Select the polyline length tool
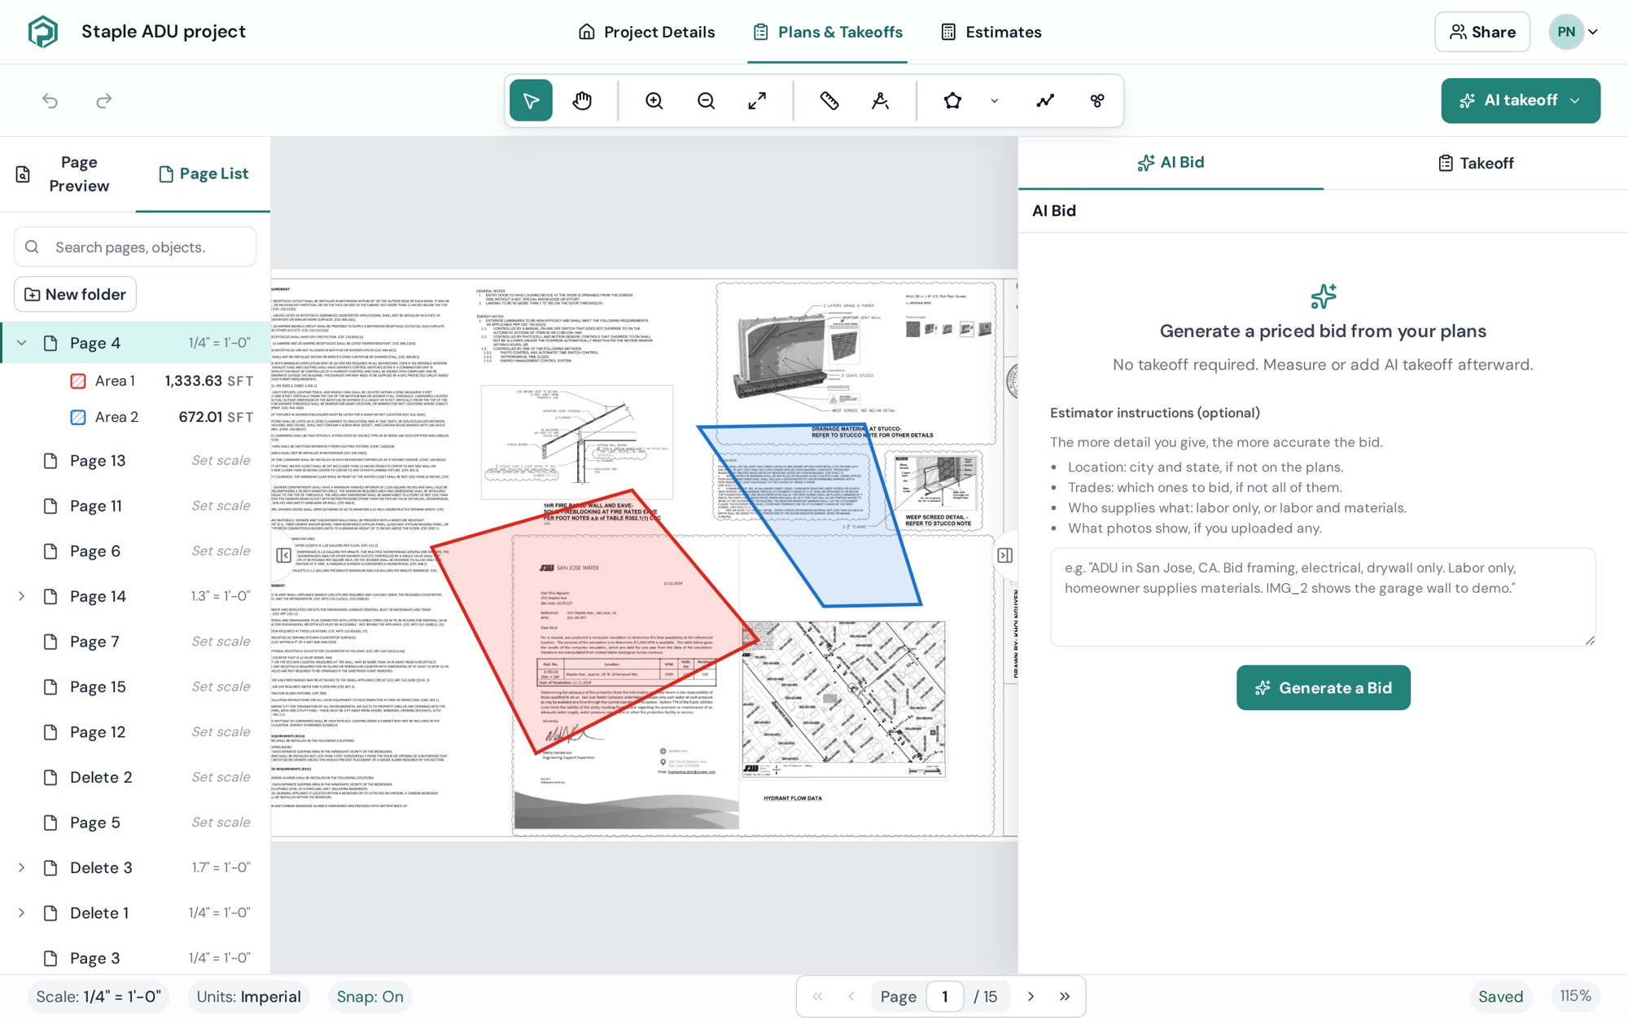1628x1018 pixels. 1045,100
